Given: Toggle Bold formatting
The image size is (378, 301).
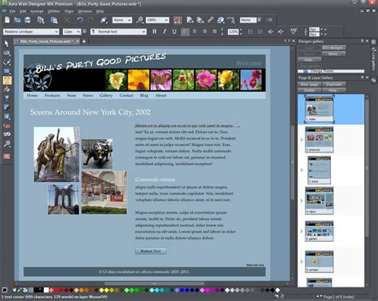Looking at the screenshot, I should (155, 31).
